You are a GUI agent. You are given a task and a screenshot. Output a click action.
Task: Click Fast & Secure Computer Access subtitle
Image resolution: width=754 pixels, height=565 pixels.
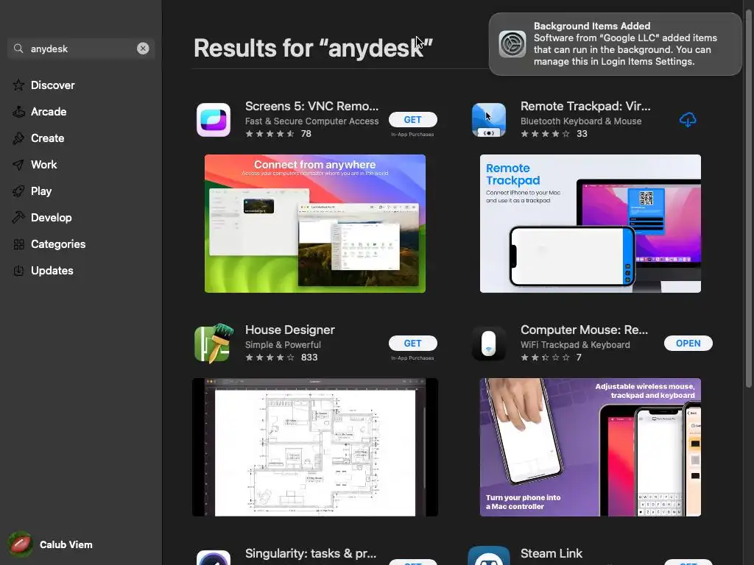tap(311, 121)
